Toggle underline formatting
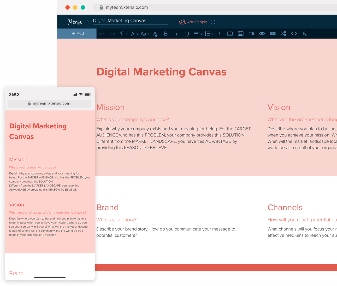 (x=187, y=34)
